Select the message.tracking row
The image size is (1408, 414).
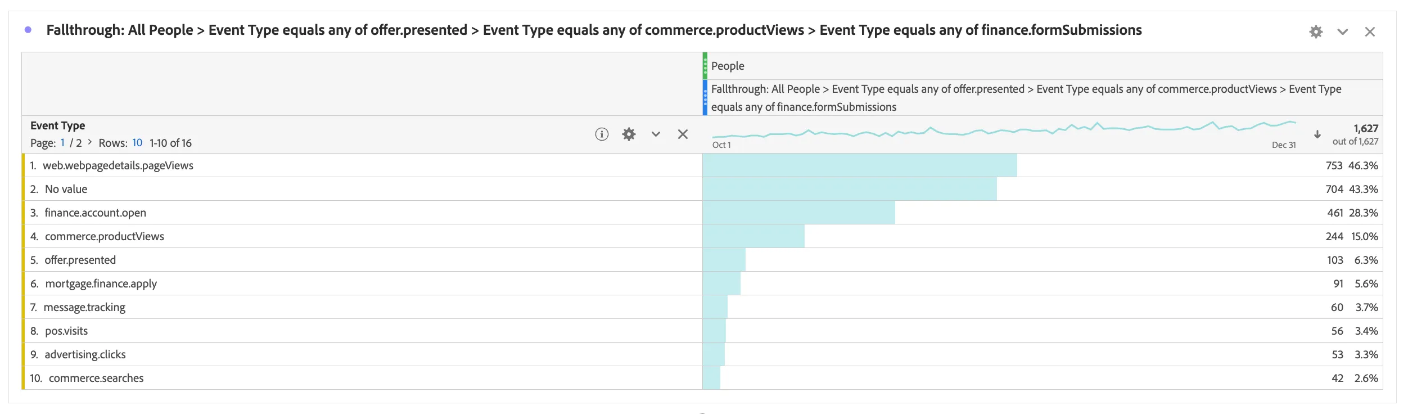coord(702,307)
